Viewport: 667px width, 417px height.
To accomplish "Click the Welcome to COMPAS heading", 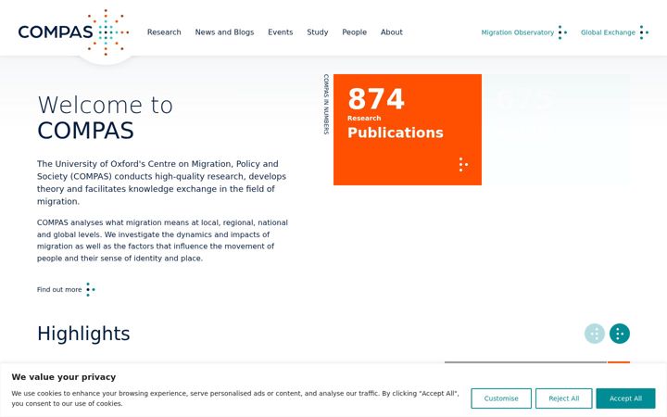I will coord(105,117).
